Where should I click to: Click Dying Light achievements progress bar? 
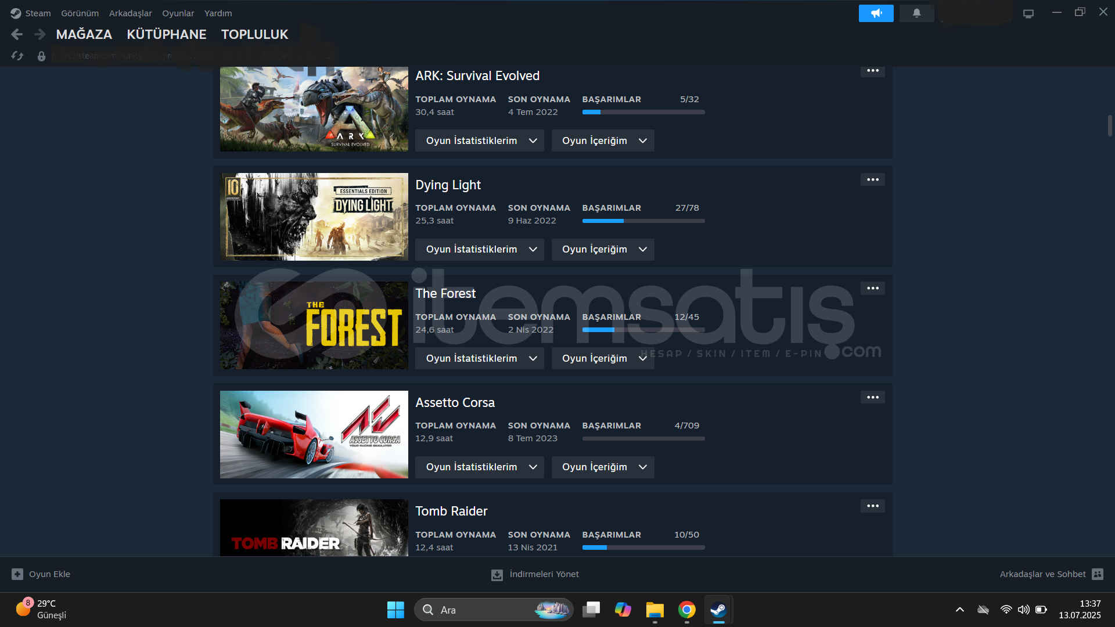(643, 221)
